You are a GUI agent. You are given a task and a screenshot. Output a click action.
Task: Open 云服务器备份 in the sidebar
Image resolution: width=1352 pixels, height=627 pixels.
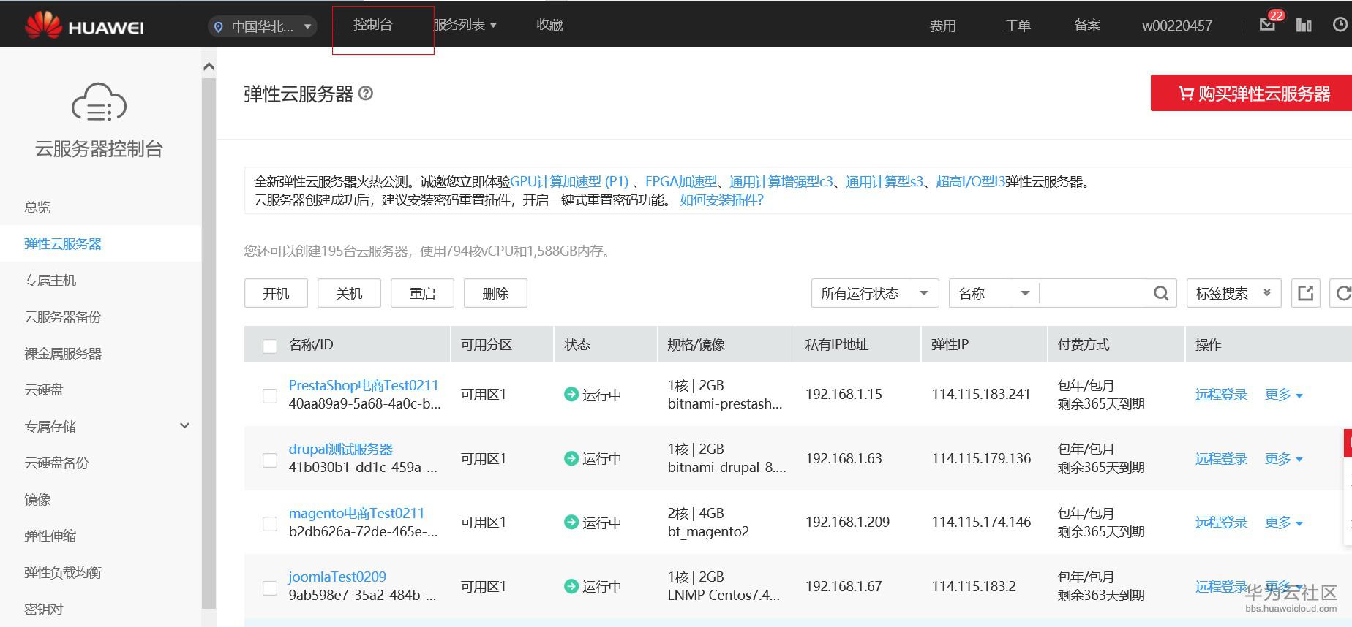[63, 316]
